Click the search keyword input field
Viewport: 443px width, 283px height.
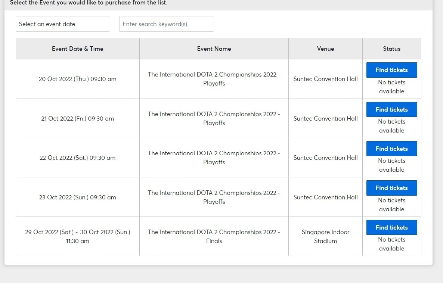coord(166,24)
